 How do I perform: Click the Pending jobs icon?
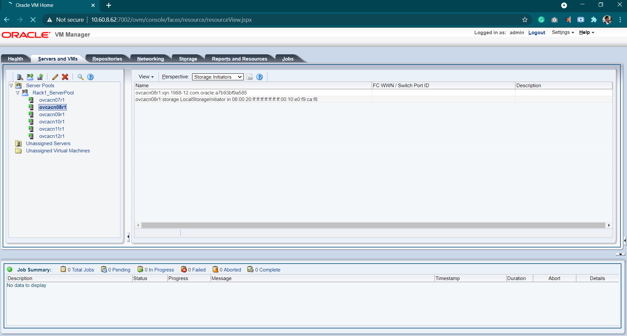[x=104, y=269]
